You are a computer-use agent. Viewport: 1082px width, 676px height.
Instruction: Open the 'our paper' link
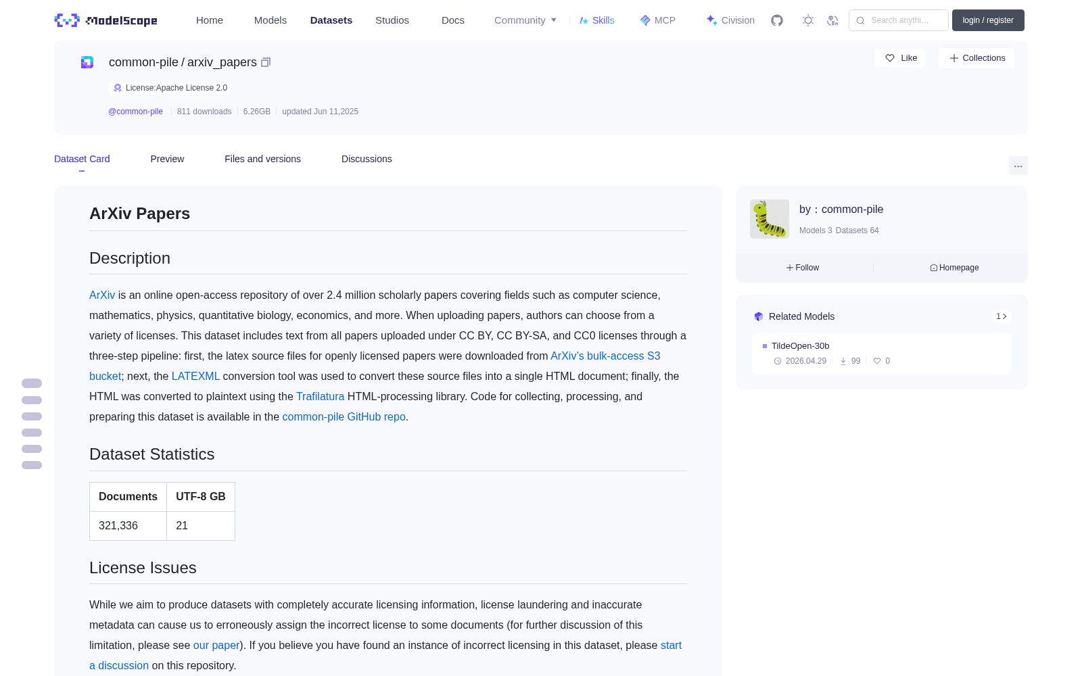pyautogui.click(x=216, y=646)
